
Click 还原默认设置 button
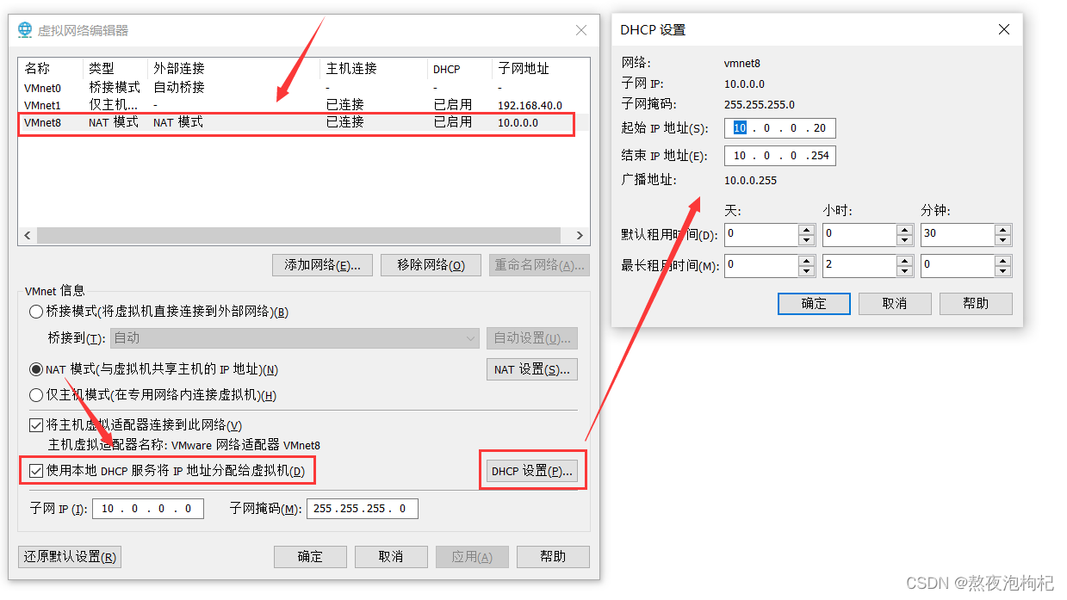(69, 556)
